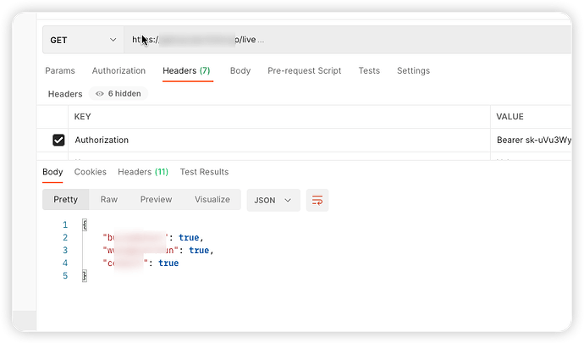
Task: Click the Bearer token value cell
Action: (x=533, y=140)
